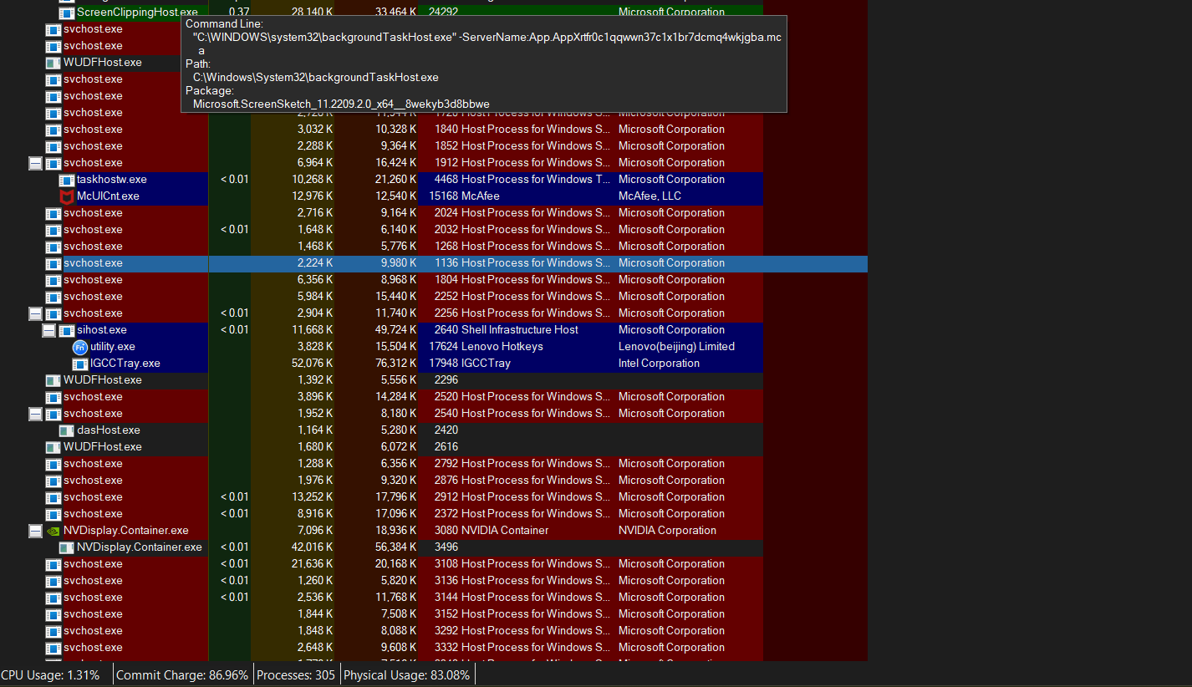Click the Lenovo(beijing) Limited company name
The image size is (1192, 687).
676,347
